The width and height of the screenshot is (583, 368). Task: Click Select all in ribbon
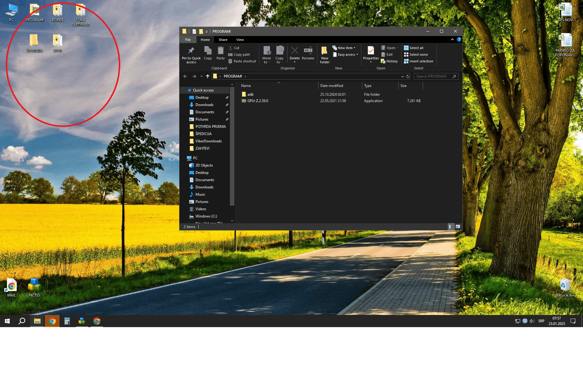414,48
